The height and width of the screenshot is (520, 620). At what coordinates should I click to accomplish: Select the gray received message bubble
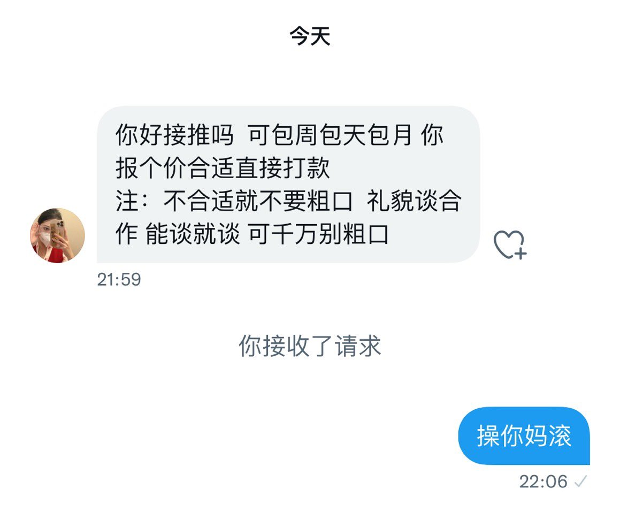[x=288, y=184]
